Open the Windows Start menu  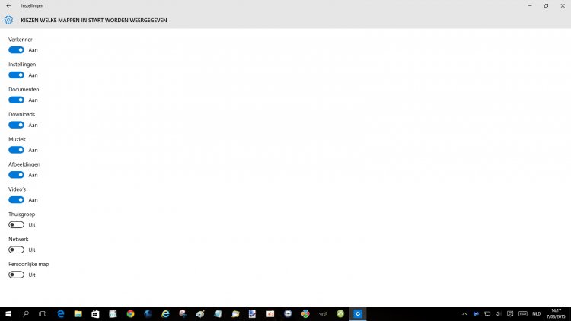[8, 313]
